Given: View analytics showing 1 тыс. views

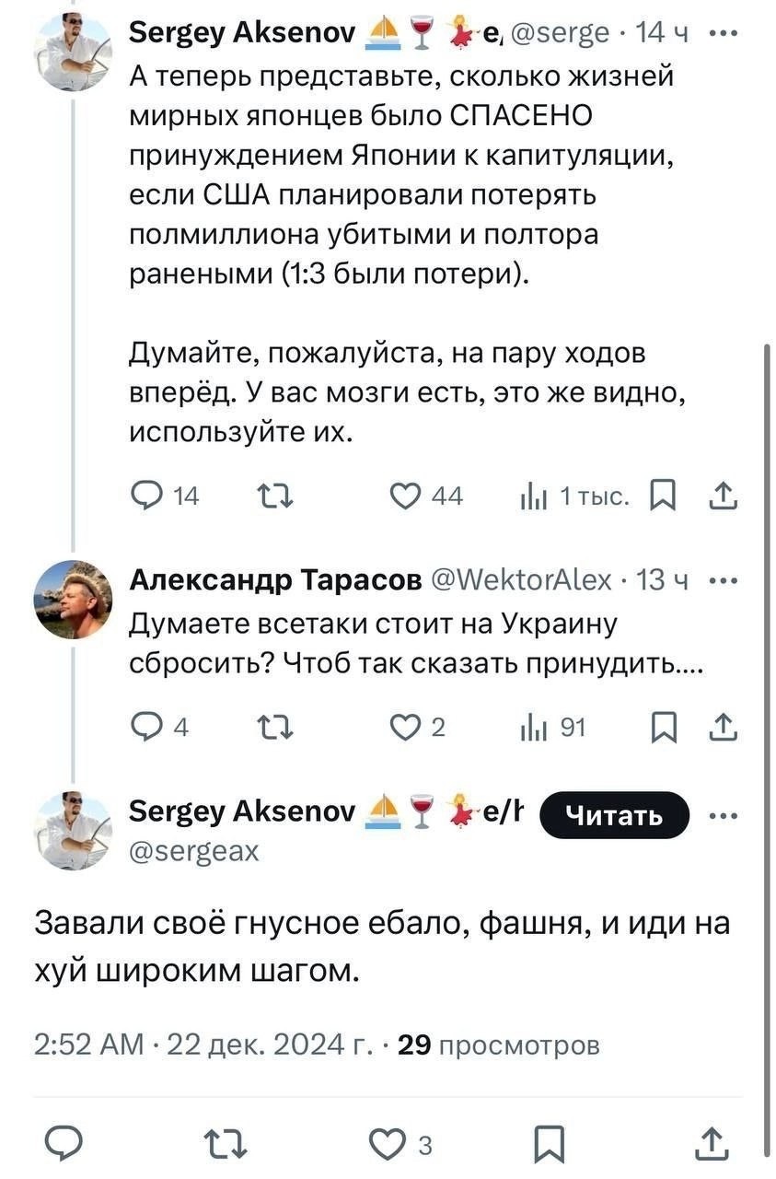Looking at the screenshot, I should [533, 496].
